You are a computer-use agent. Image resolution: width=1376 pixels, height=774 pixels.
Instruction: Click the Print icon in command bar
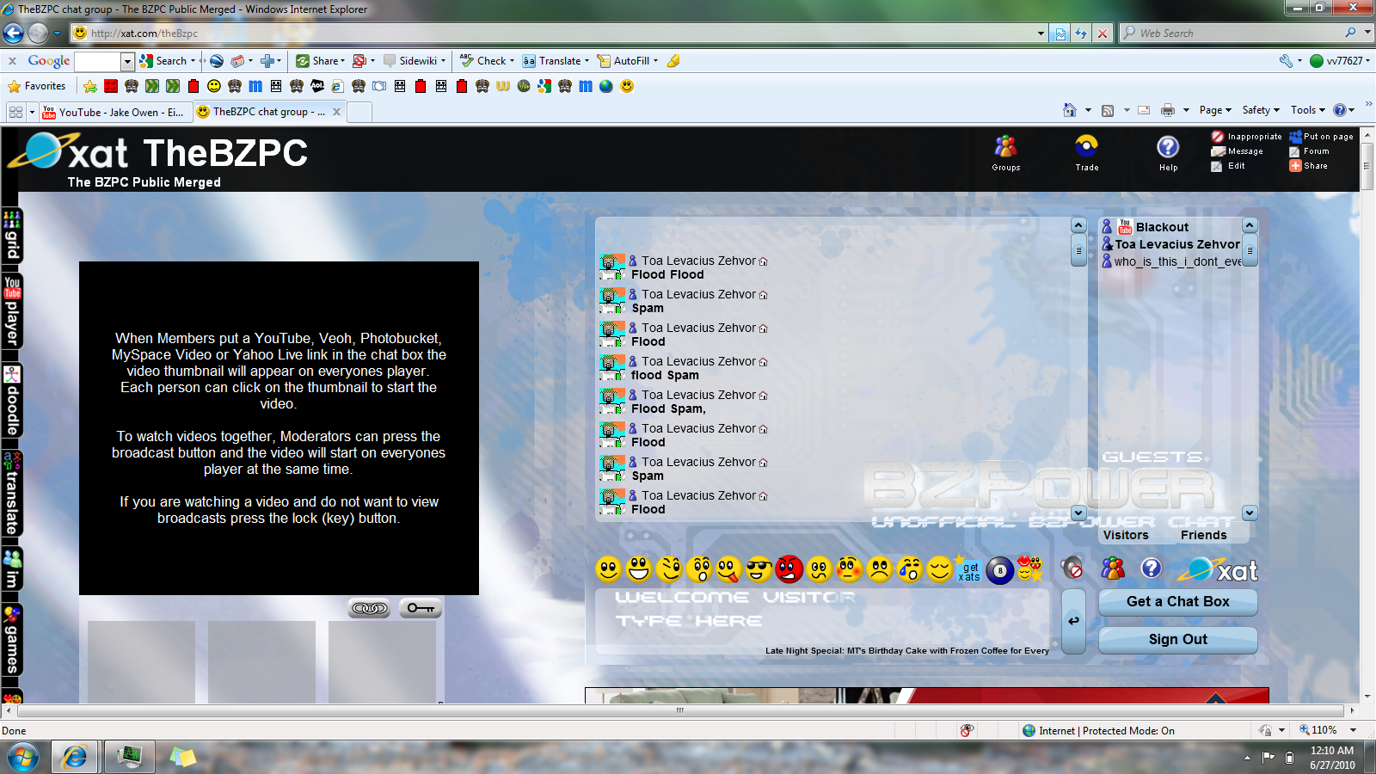pyautogui.click(x=1167, y=110)
